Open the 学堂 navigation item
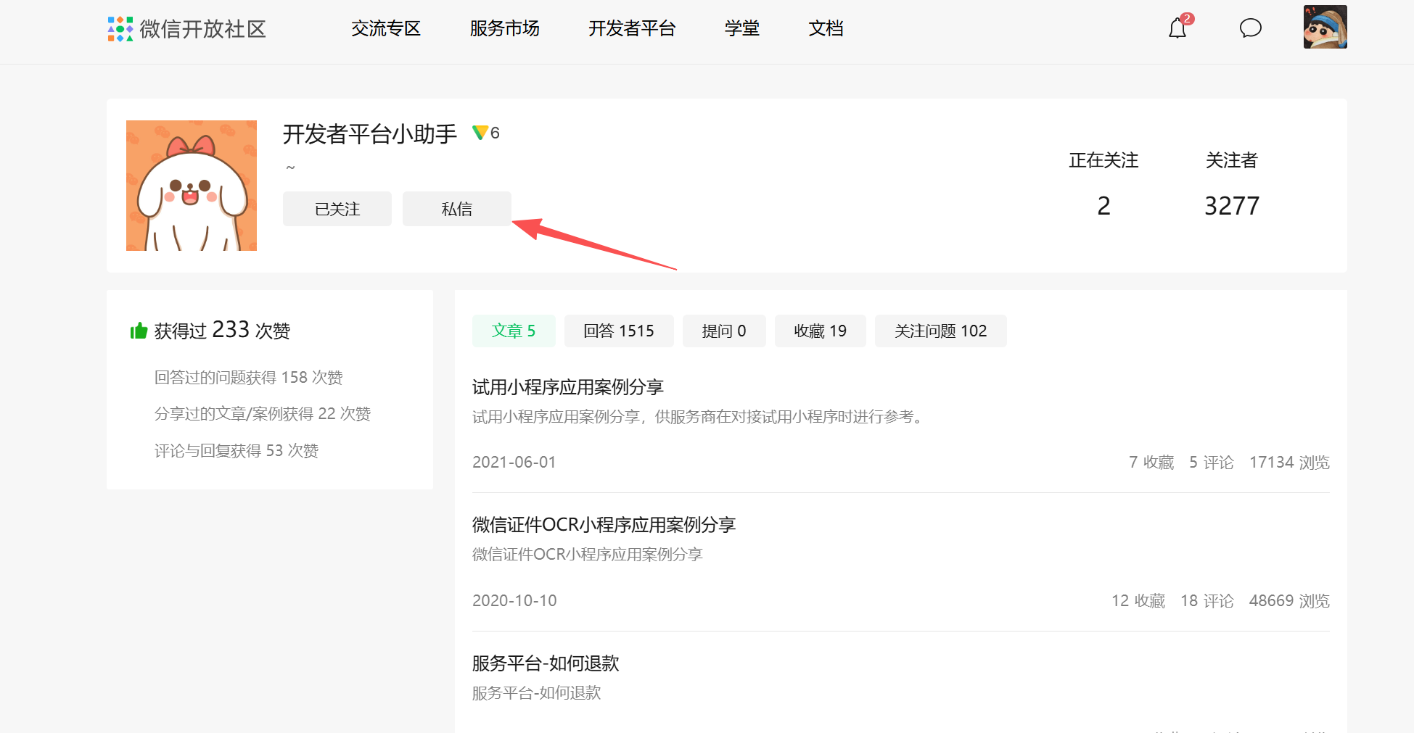The width and height of the screenshot is (1414, 733). click(x=741, y=28)
